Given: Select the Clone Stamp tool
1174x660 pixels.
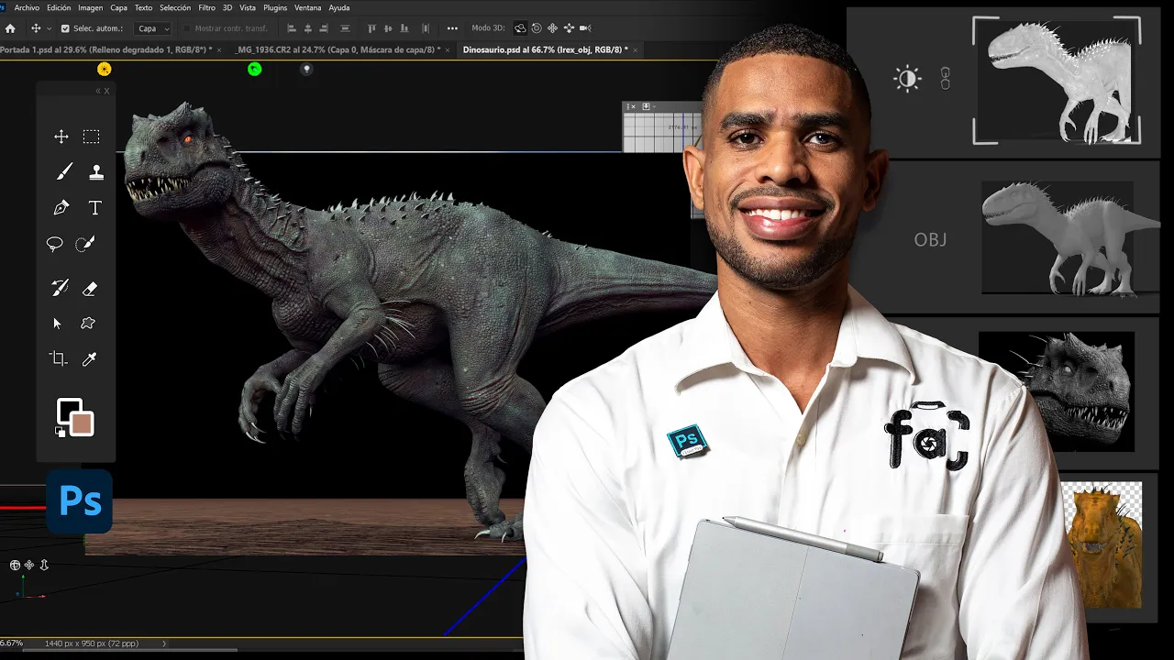Looking at the screenshot, I should click(x=96, y=172).
